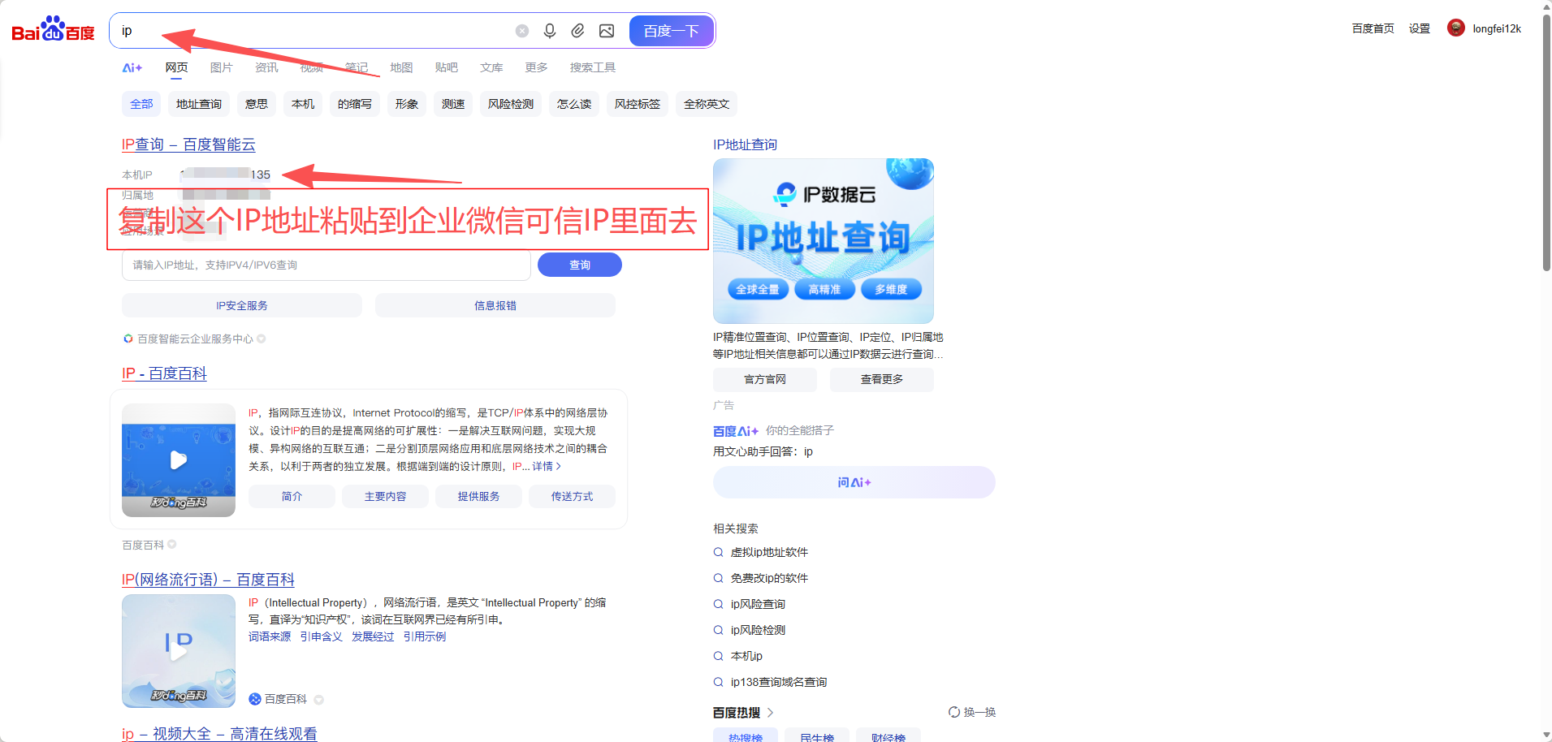The width and height of the screenshot is (1552, 742).
Task: Click the 问AI+ button
Action: [x=854, y=482]
